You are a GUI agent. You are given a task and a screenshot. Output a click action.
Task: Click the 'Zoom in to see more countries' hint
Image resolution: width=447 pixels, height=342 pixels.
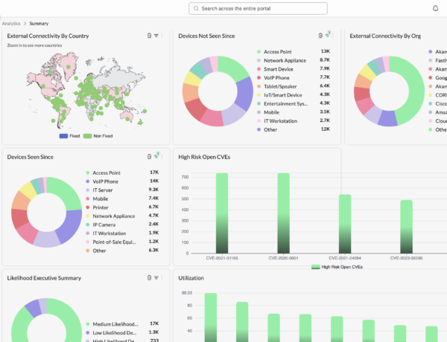click(x=34, y=45)
